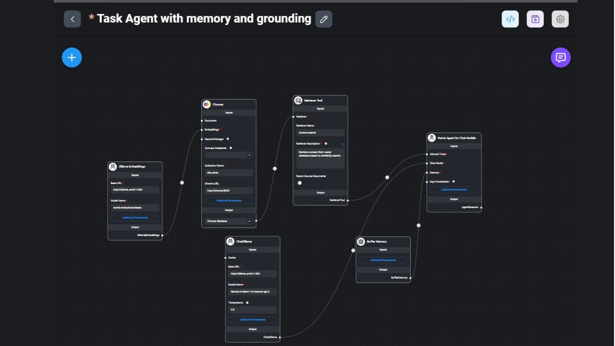The height and width of the screenshot is (346, 615).
Task: Click the blue add nodes plus button
Action: [72, 58]
